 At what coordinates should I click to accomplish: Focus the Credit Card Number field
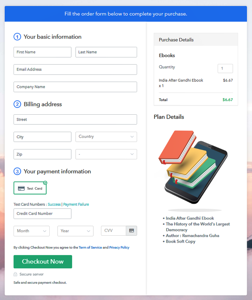[42, 214]
